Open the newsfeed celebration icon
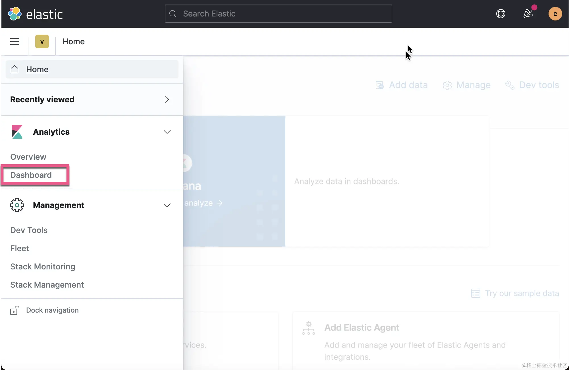The image size is (569, 370). tap(528, 13)
